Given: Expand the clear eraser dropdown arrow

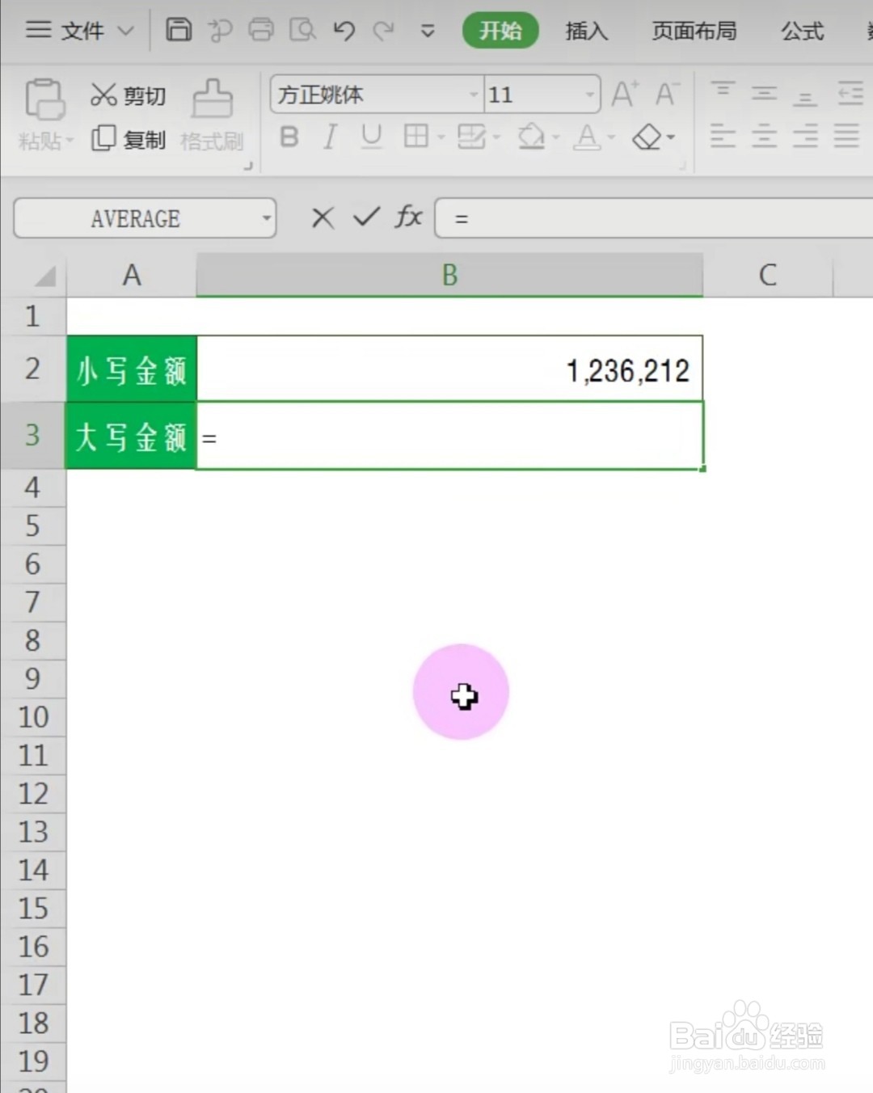Looking at the screenshot, I should [671, 137].
